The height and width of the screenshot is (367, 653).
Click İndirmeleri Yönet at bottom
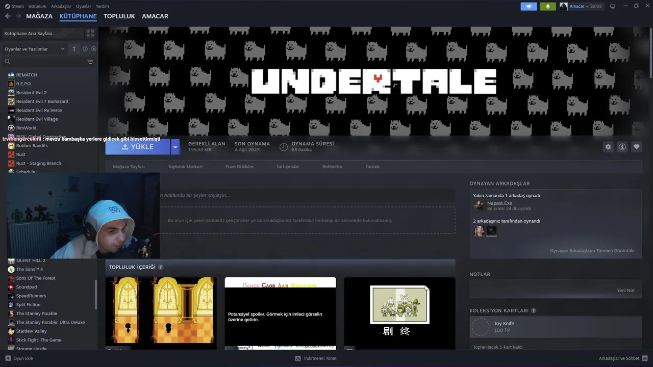coord(316,358)
